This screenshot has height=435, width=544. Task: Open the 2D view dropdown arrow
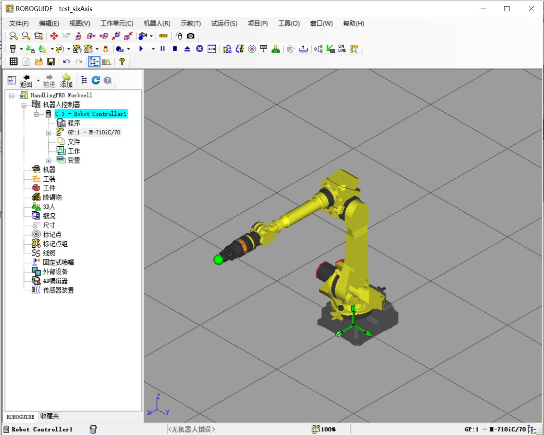pos(128,49)
